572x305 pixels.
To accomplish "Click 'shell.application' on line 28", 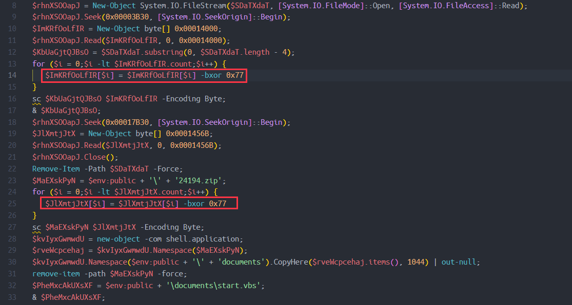I will coord(203,239).
